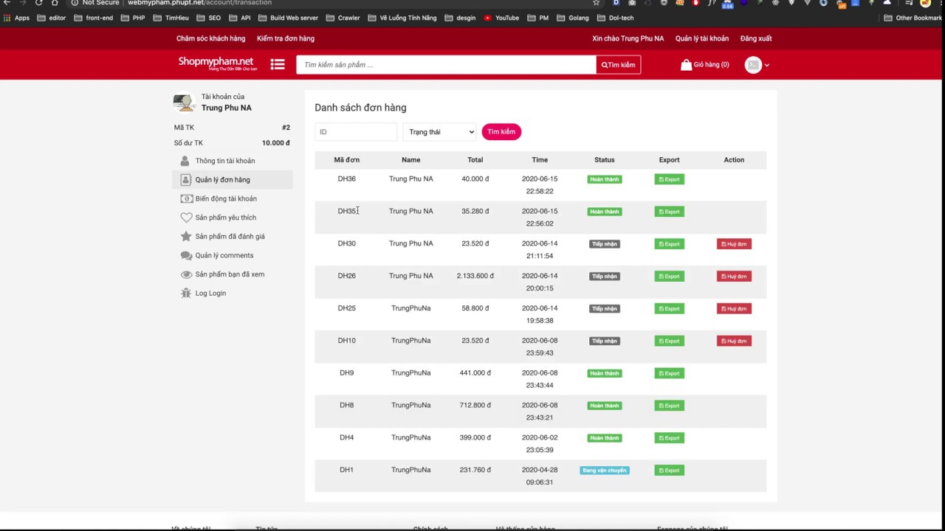
Task: Open Log Login sidebar item
Action: pos(233,293)
